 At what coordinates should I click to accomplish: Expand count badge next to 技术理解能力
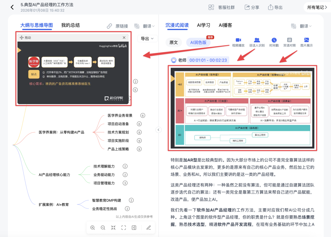[x=125, y=166]
